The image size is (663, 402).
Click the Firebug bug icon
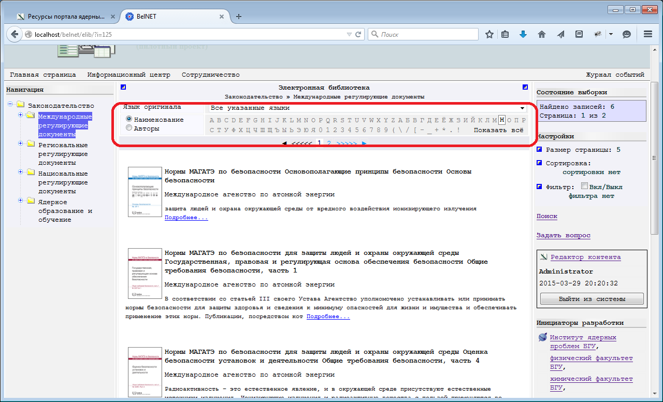(598, 34)
